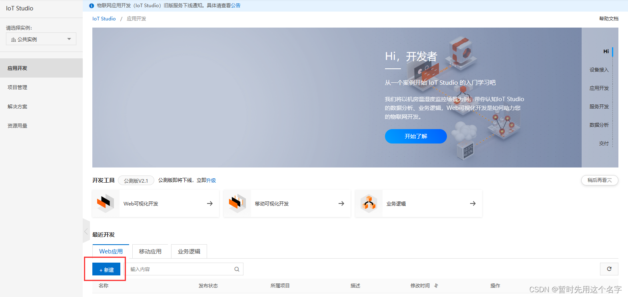
Task: Select 设备接入 step in banner navigation
Action: 599,70
